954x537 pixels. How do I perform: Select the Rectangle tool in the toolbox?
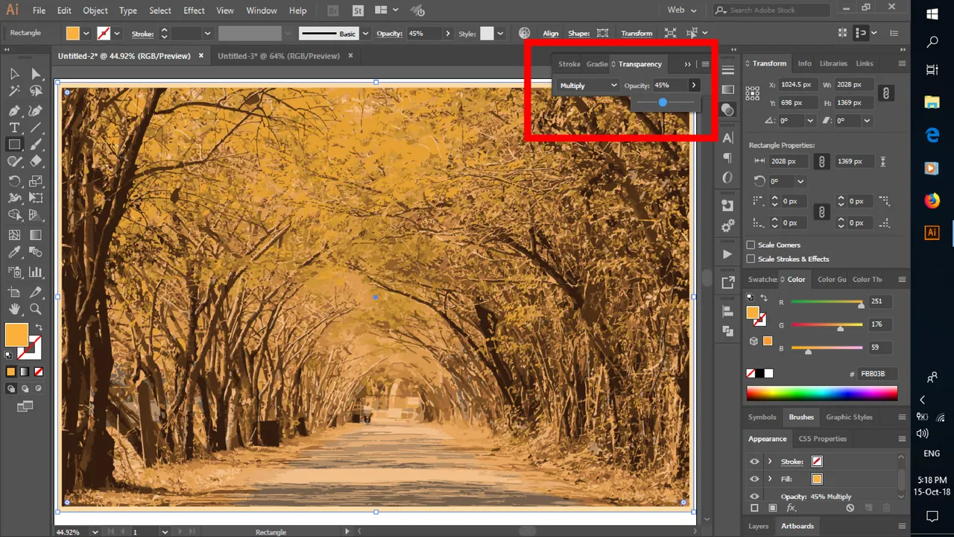coord(14,145)
